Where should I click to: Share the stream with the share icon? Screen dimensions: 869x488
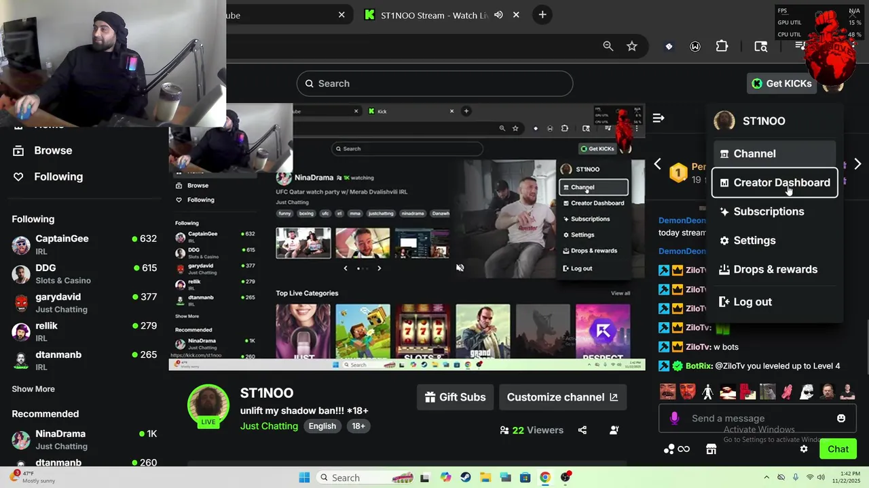pyautogui.click(x=583, y=430)
